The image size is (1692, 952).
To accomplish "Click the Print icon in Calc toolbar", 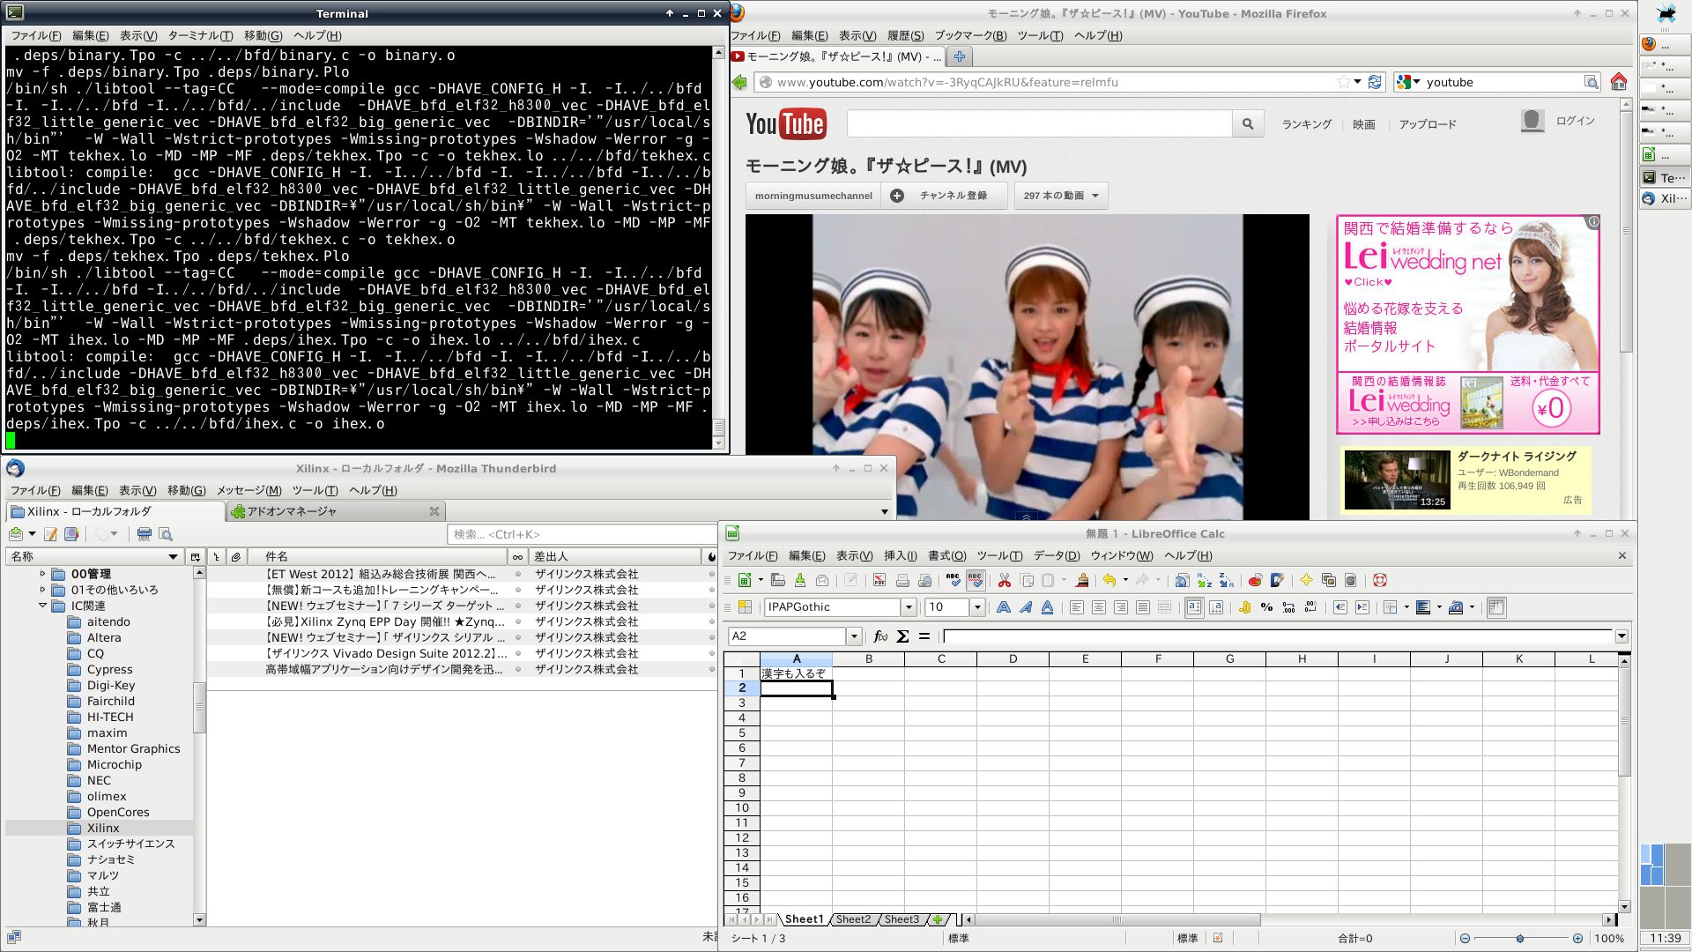I will click(x=902, y=580).
